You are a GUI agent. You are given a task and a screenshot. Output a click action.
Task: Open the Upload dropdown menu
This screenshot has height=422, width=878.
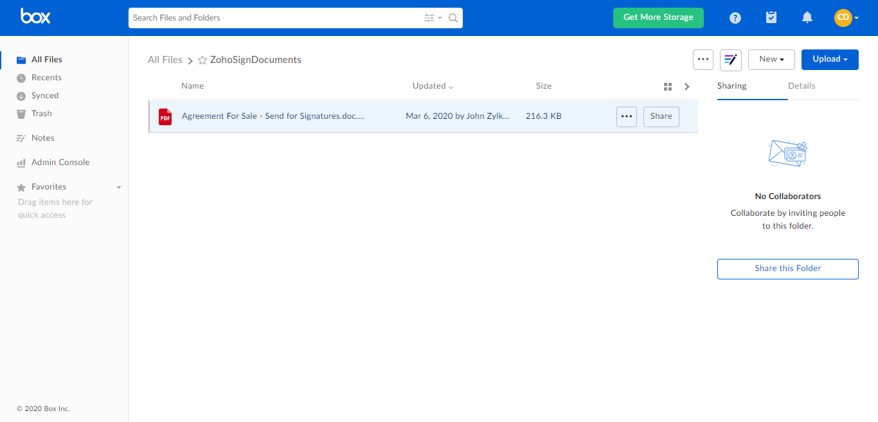click(x=830, y=59)
